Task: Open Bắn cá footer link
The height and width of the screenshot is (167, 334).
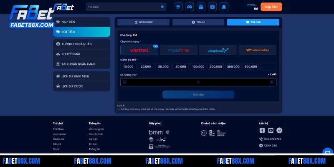Action: point(57,144)
